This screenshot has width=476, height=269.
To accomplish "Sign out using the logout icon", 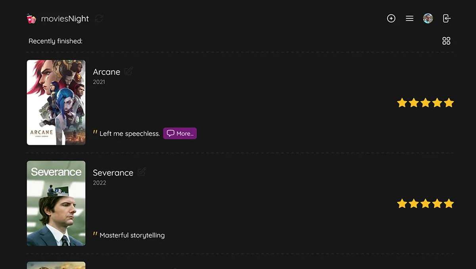I will pyautogui.click(x=447, y=19).
